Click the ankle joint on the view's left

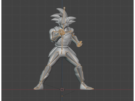coord(41,82)
